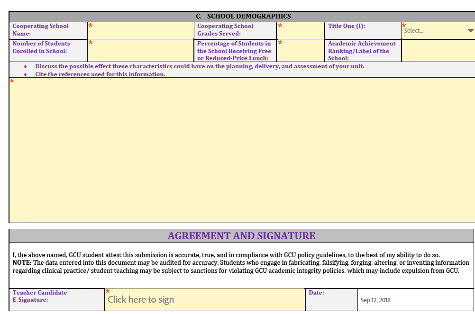The width and height of the screenshot is (475, 314).
Task: Click the 'AGREEMENT AND SIGNATURE' heading
Action: tap(241, 236)
